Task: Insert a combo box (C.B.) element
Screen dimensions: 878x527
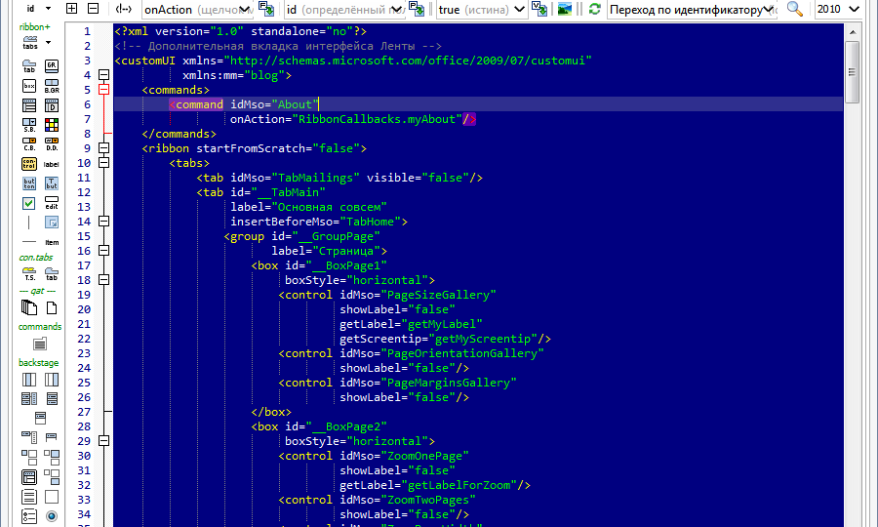Action: point(29,143)
